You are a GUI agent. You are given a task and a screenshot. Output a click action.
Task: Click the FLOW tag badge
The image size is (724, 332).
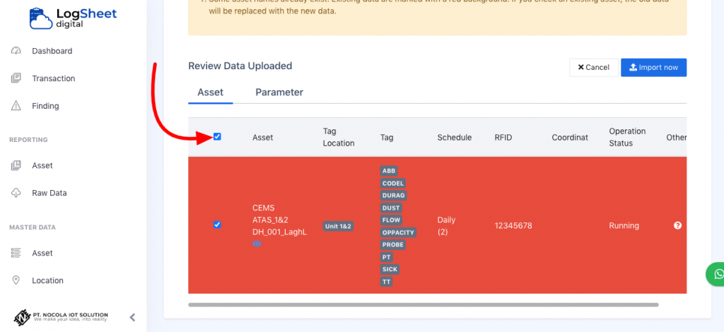coord(391,220)
